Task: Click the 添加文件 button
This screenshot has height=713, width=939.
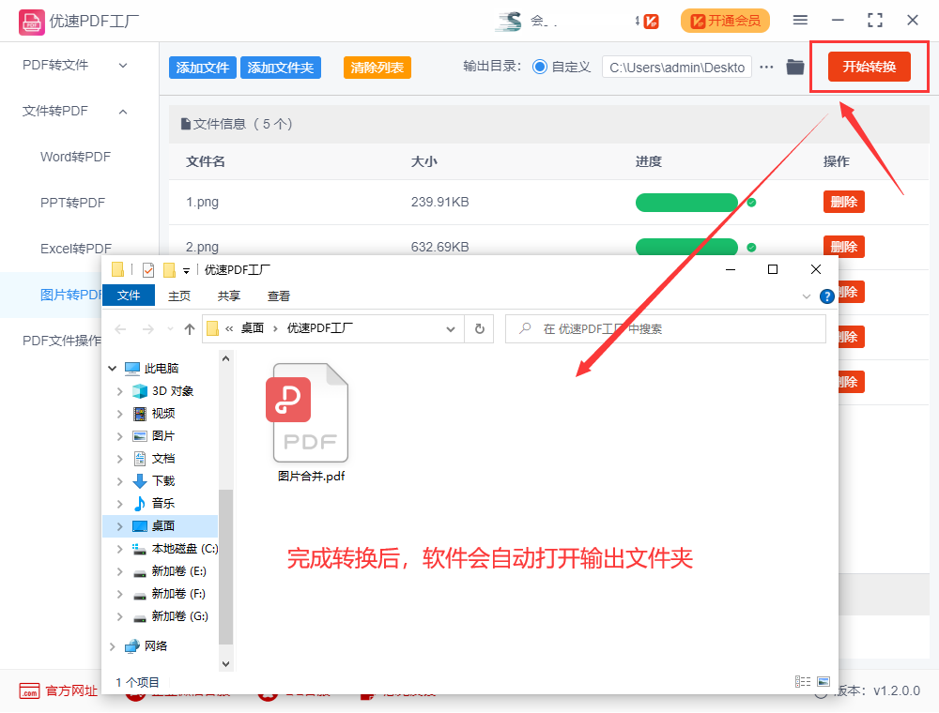Action: (203, 68)
